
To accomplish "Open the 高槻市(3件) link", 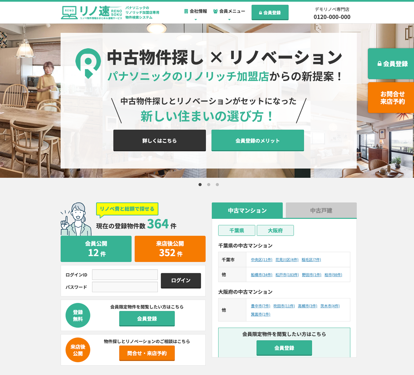I will click(307, 306).
